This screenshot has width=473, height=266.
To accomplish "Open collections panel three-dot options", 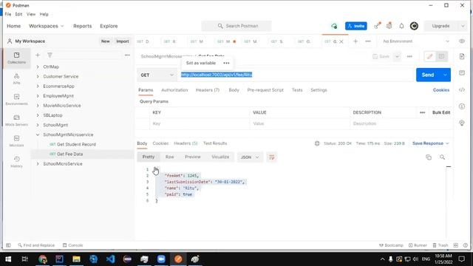I will click(x=127, y=55).
